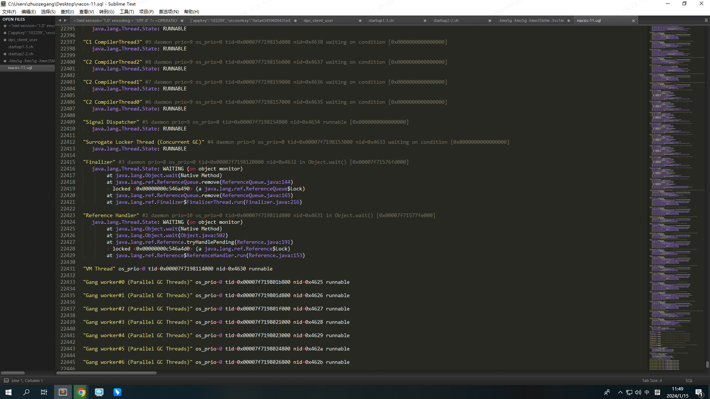Image resolution: width=710 pixels, height=399 pixels.
Task: Close the startup1-3.sh tab
Action: [x=425, y=21]
